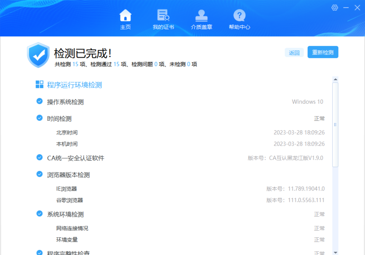Image resolution: width=365 pixels, height=255 pixels.
Task: Click the blue shield checkmark icon
Action: coord(38,55)
